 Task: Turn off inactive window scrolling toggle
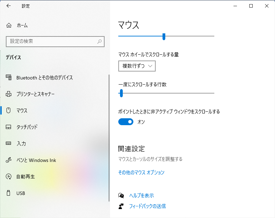126,122
